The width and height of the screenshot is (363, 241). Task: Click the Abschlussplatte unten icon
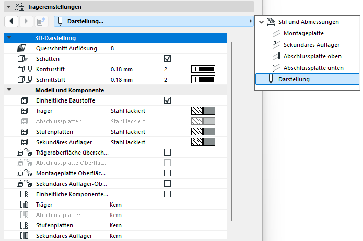coord(276,68)
